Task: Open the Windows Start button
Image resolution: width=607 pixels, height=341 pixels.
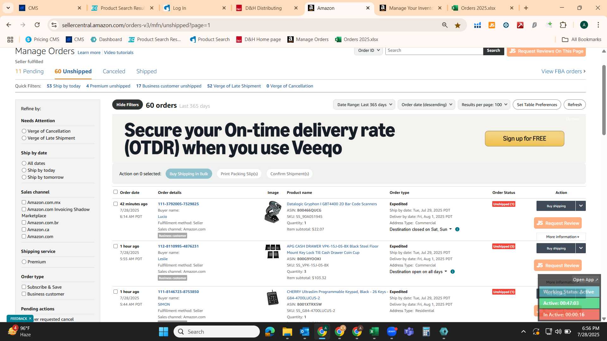Action: click(x=163, y=332)
